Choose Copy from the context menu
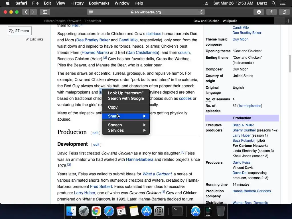292x219 pixels. coord(126,107)
